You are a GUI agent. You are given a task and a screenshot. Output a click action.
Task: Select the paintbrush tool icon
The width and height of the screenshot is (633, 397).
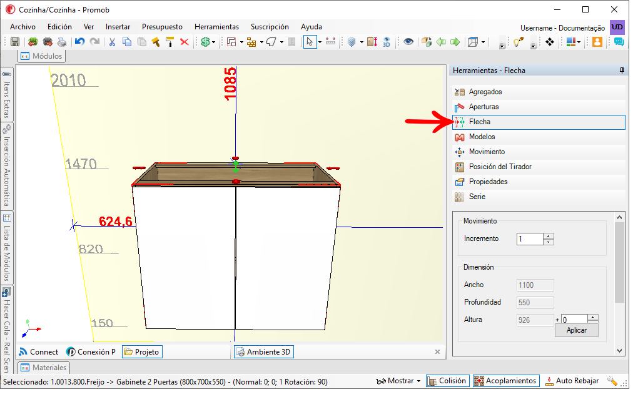pyautogui.click(x=156, y=42)
